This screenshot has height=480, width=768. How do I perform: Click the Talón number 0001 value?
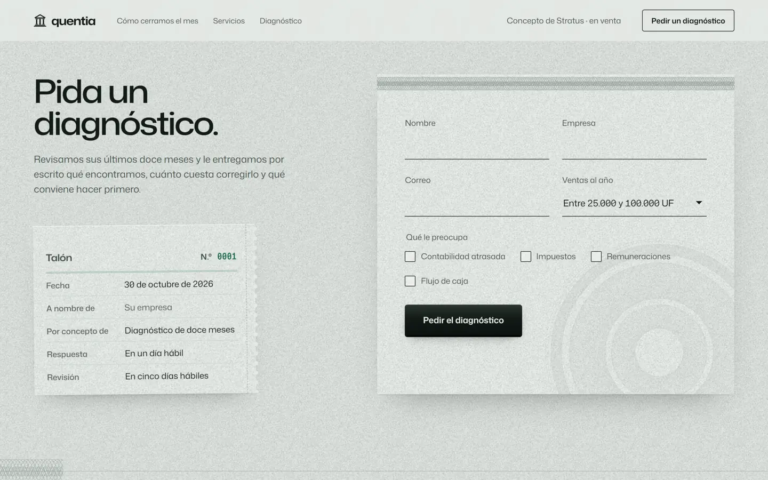click(227, 257)
